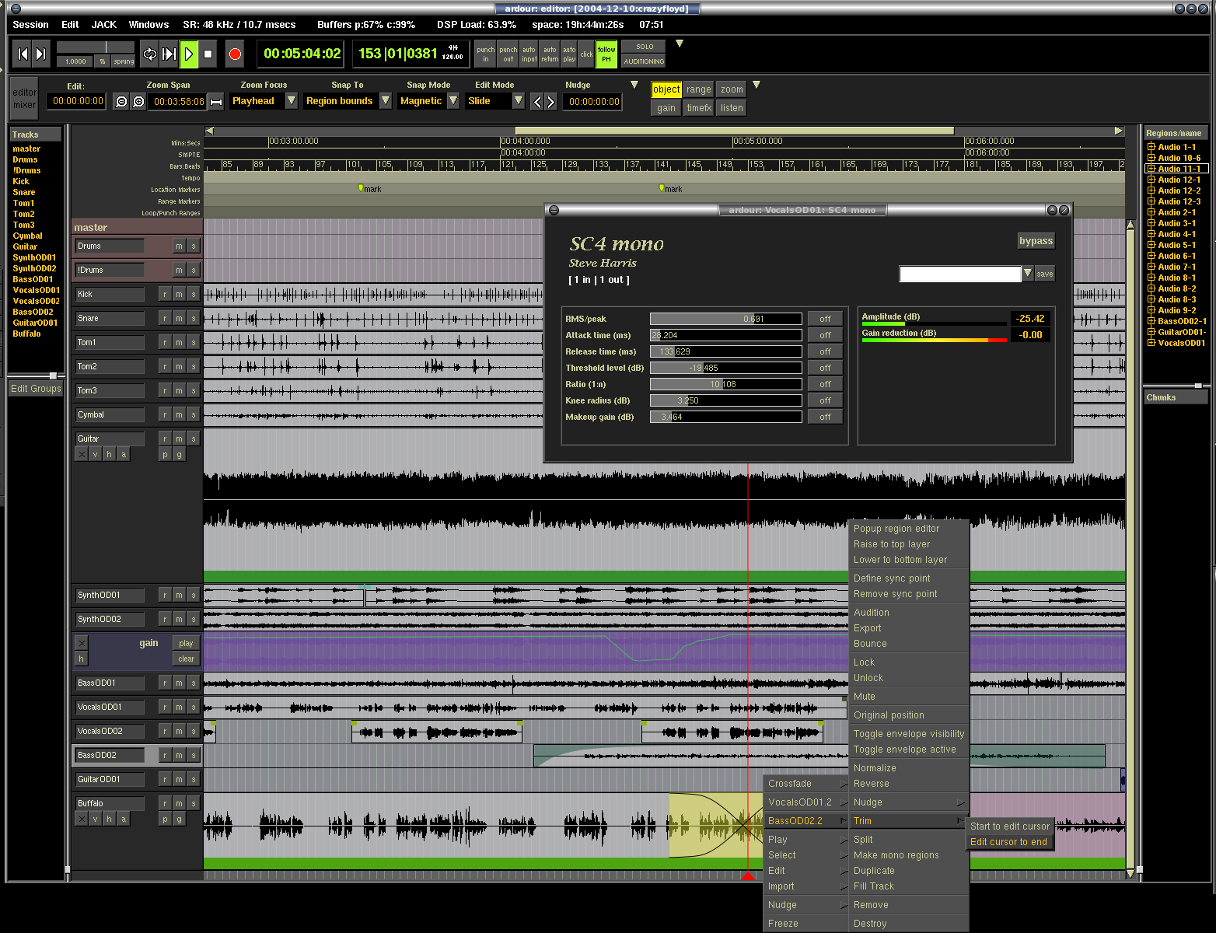Click the zoom to session icon
This screenshot has width=1216, height=933.
216,102
